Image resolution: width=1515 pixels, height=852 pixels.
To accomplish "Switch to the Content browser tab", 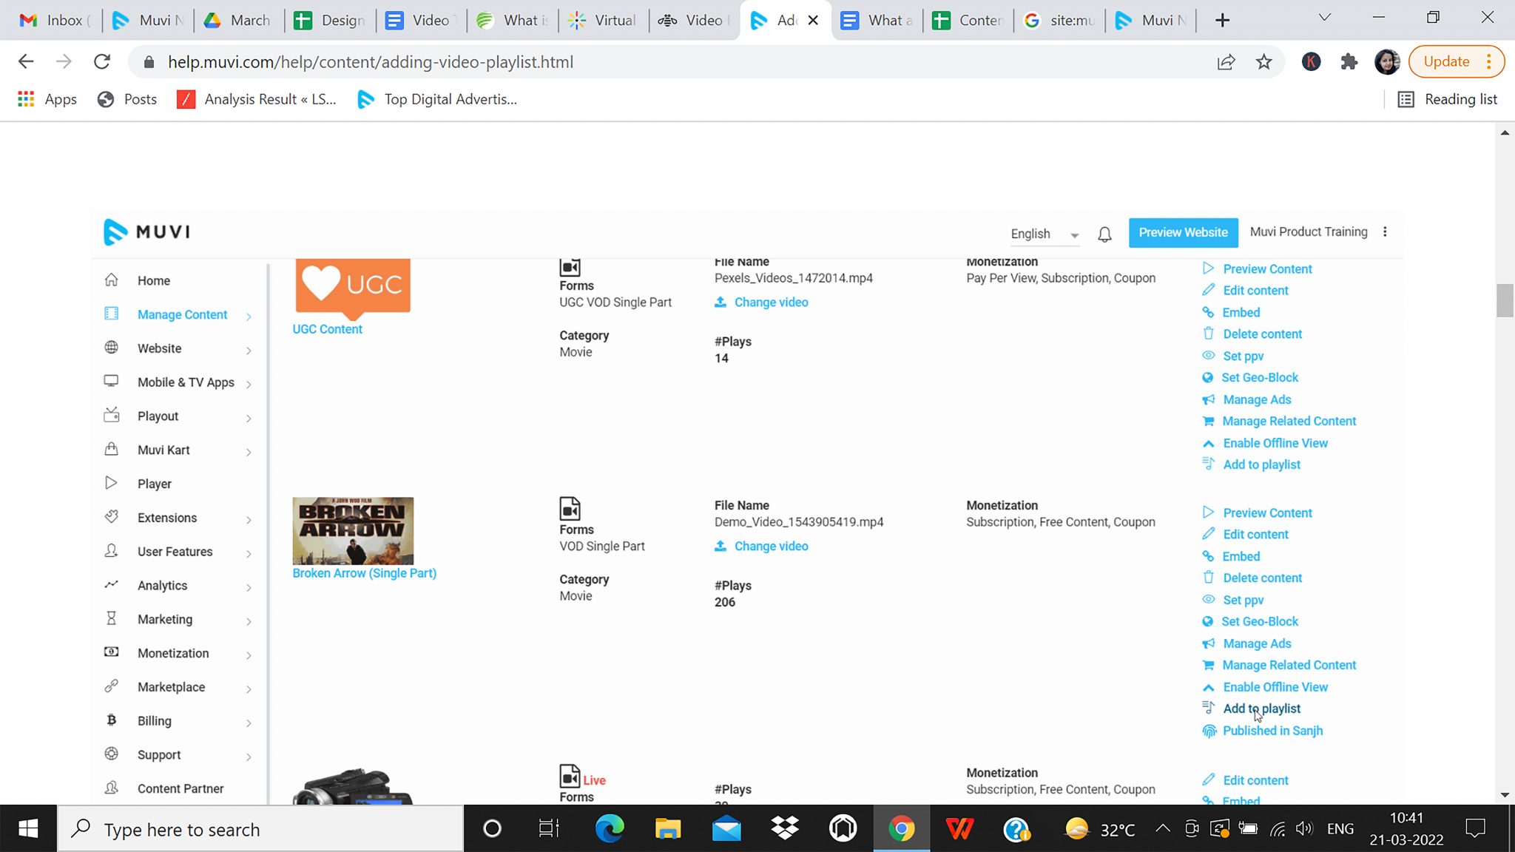I will pos(968,20).
